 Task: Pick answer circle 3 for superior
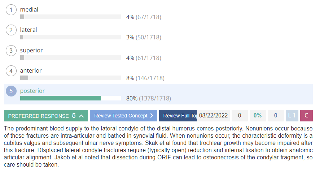[x=11, y=51]
